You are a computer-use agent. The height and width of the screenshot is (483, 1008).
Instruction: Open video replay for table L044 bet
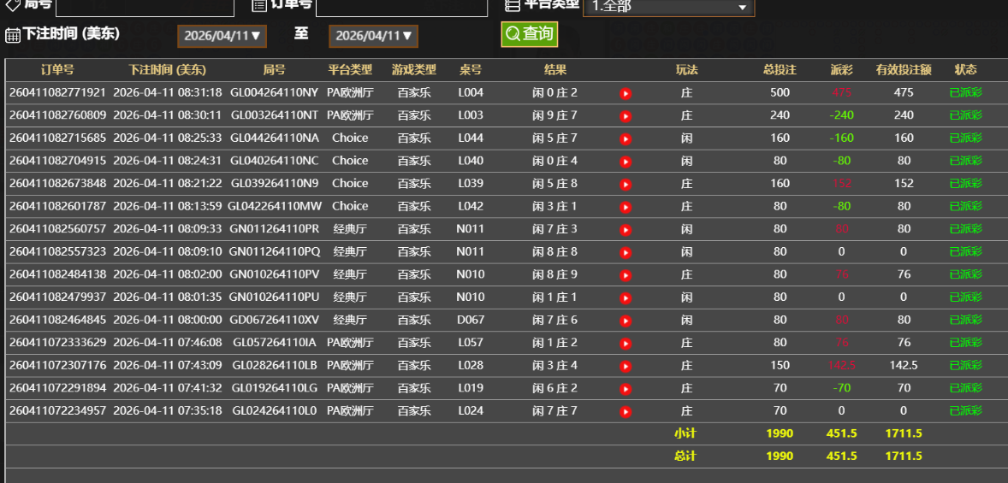click(x=626, y=138)
